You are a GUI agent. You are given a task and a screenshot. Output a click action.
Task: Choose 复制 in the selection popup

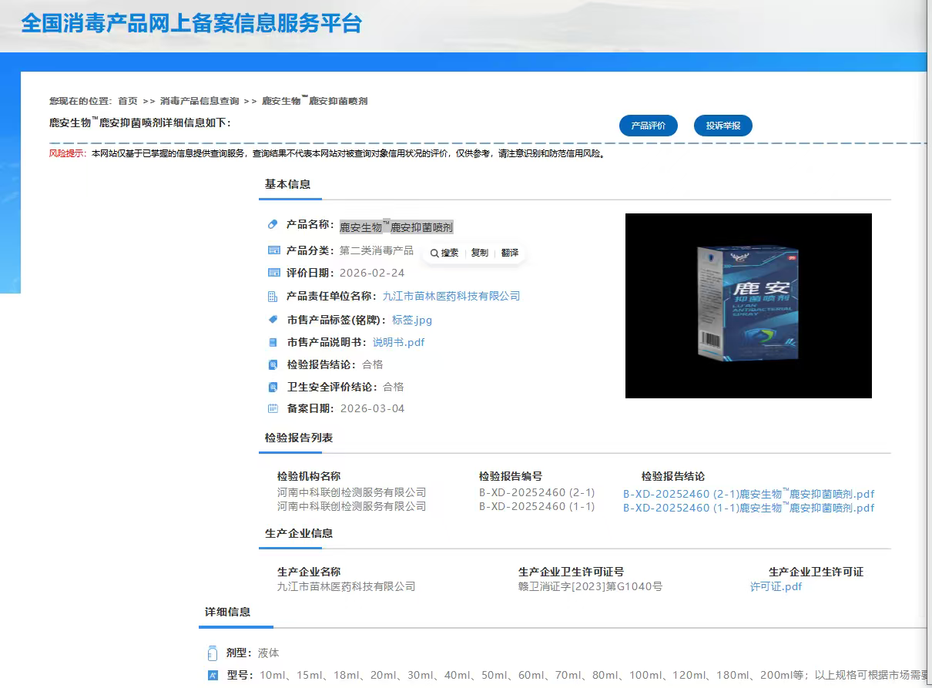[479, 253]
